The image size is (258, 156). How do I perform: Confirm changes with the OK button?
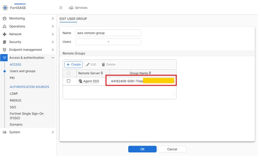[142, 149]
